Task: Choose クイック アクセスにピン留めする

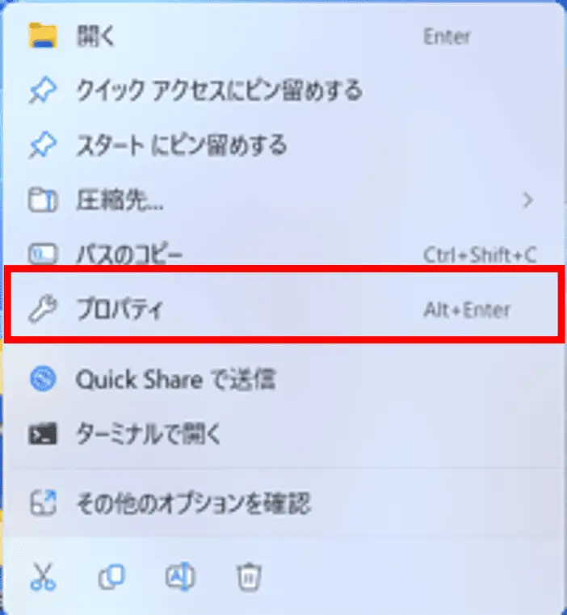Action: [283, 91]
